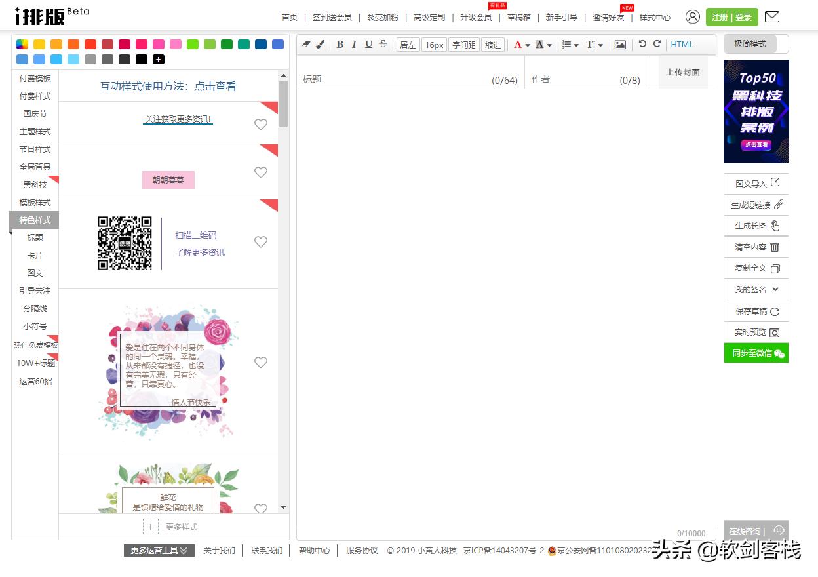Click the 标题 title input field
The height and width of the screenshot is (577, 818).
[393, 79]
